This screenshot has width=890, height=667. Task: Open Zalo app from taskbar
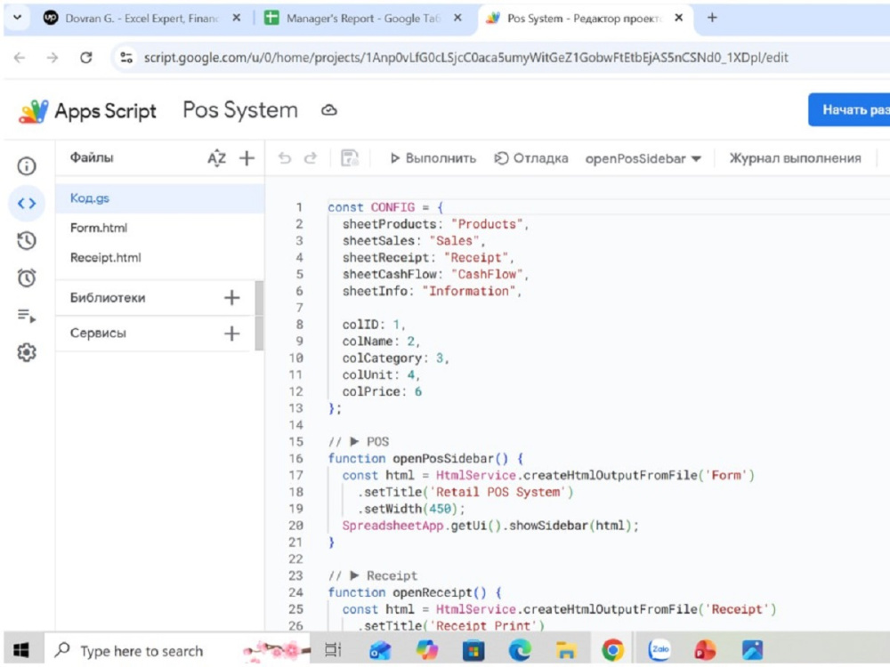pyautogui.click(x=659, y=650)
